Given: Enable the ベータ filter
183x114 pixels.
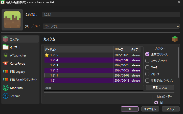Looking at the screenshot, I should [147, 67].
